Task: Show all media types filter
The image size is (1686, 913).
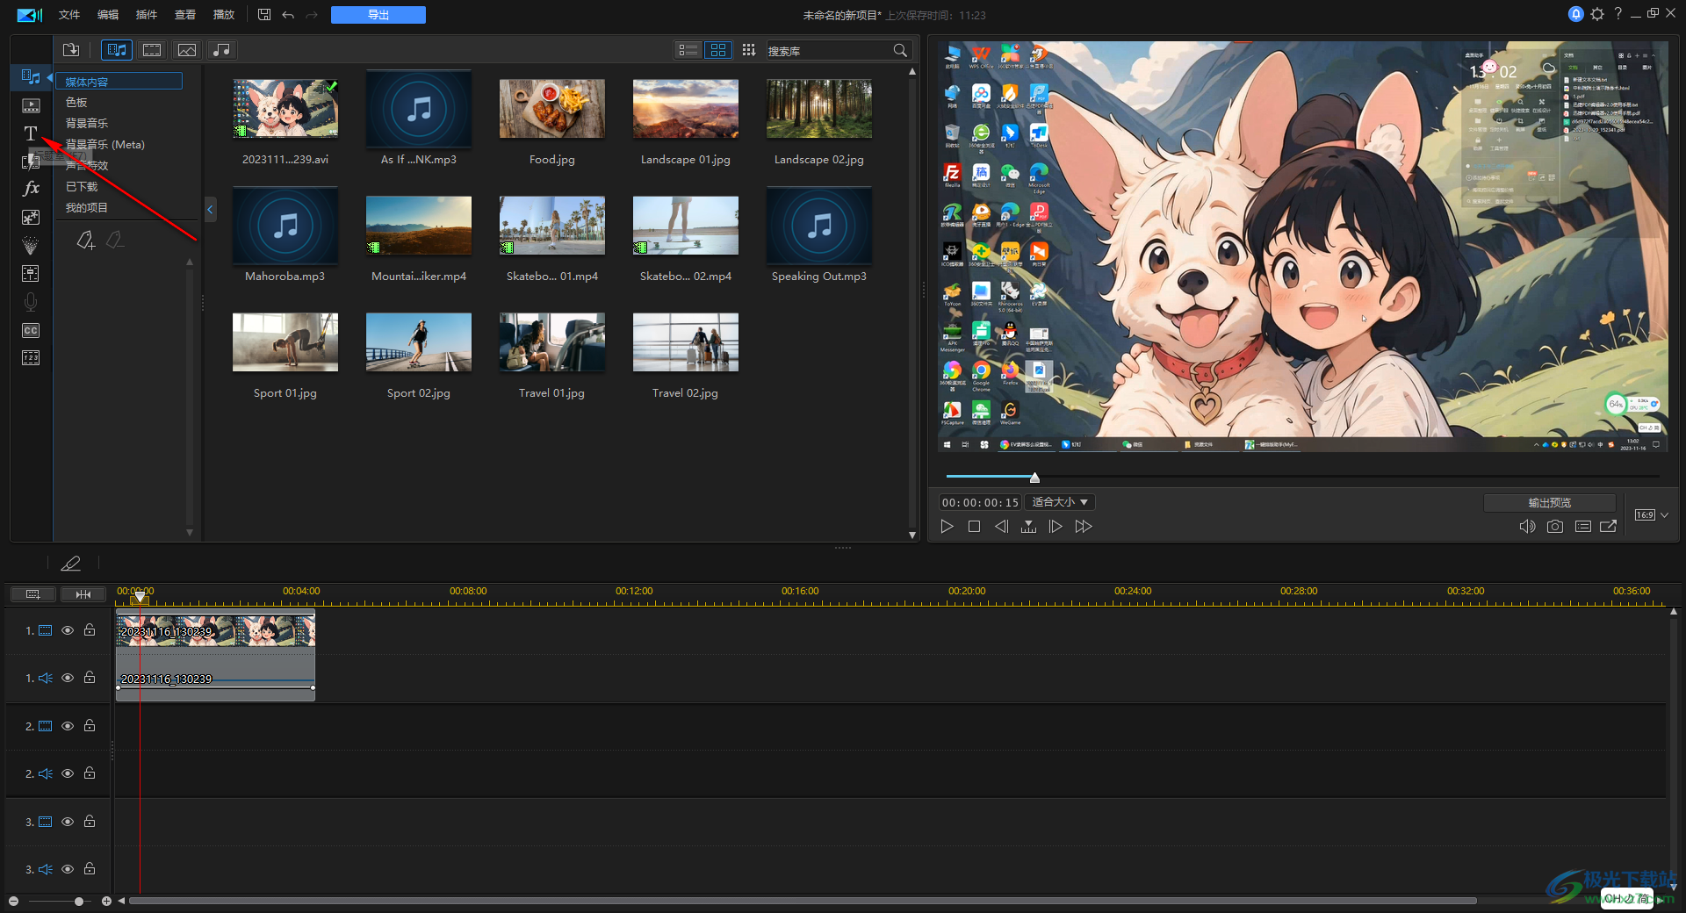Action: (x=117, y=50)
